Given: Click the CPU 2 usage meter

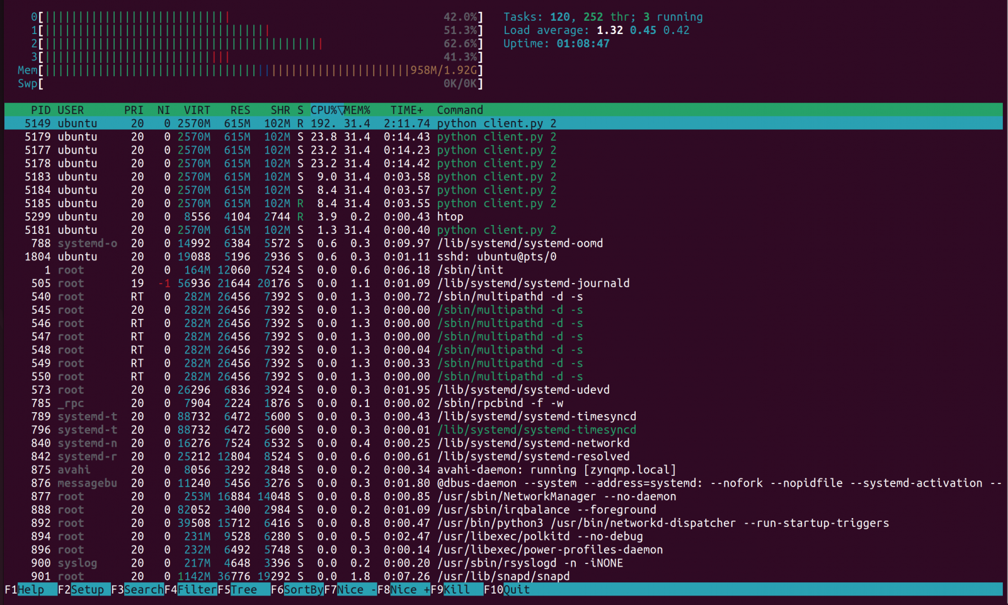Looking at the screenshot, I should [252, 44].
